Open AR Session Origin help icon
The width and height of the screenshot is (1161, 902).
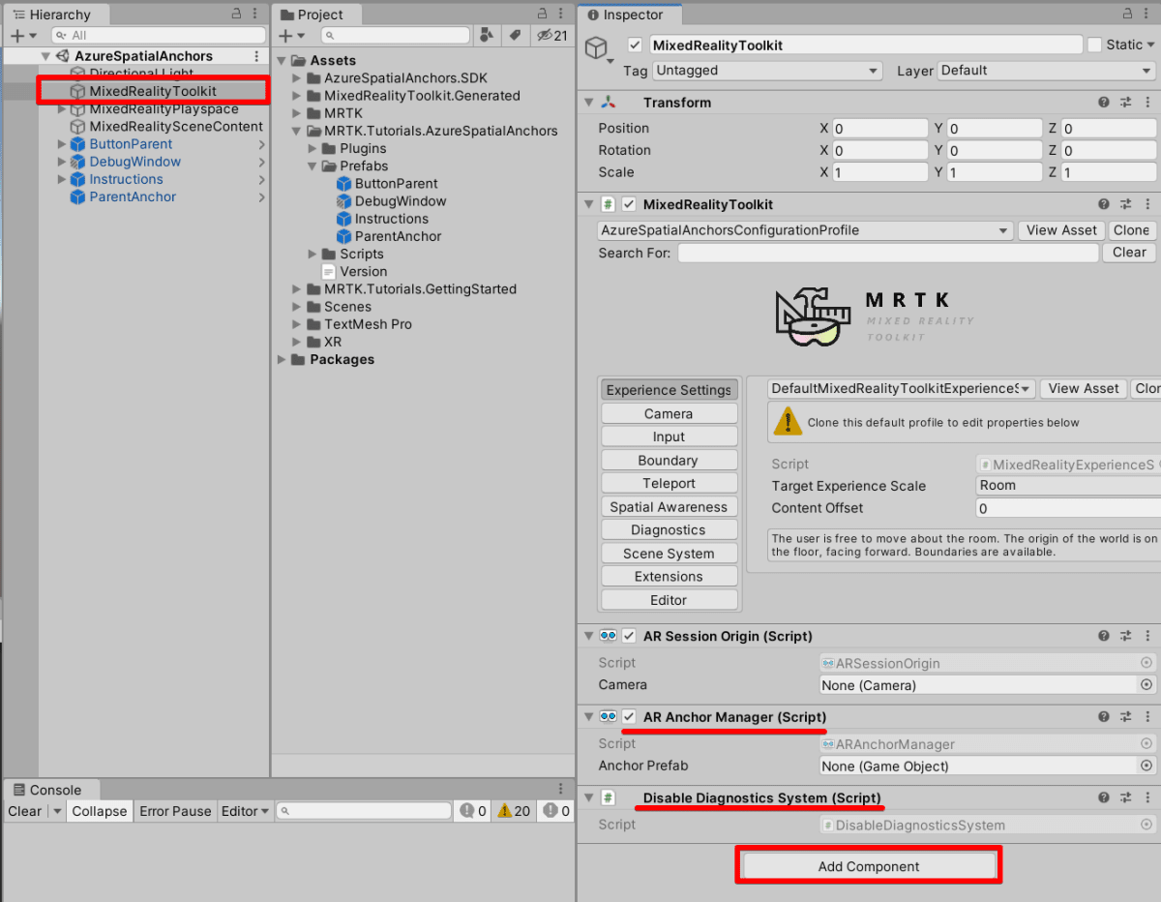point(1104,636)
